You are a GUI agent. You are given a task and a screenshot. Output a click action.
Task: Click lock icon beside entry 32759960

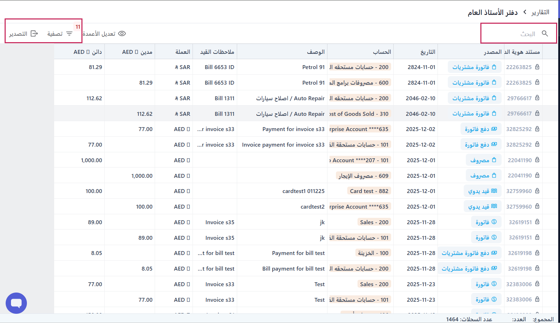point(537,191)
